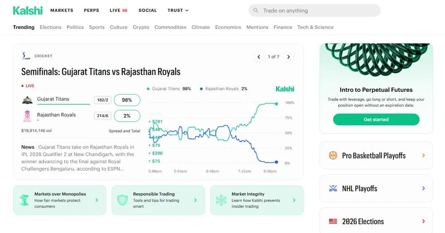Click the hockey sticks NHL Playoffs icon

point(333,188)
